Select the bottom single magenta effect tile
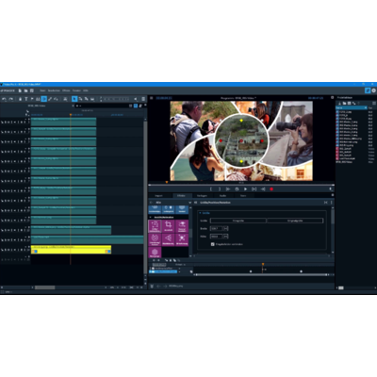The image size is (377, 377). click(x=155, y=253)
